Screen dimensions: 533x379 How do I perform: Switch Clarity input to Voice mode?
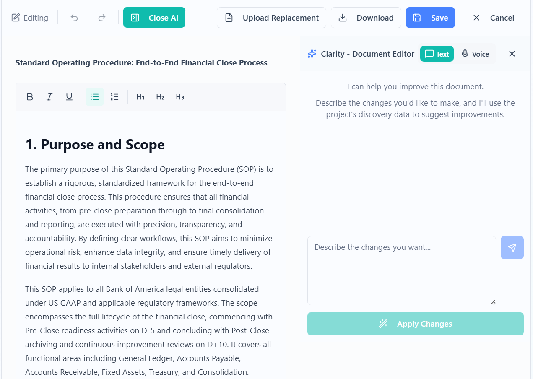pyautogui.click(x=476, y=54)
